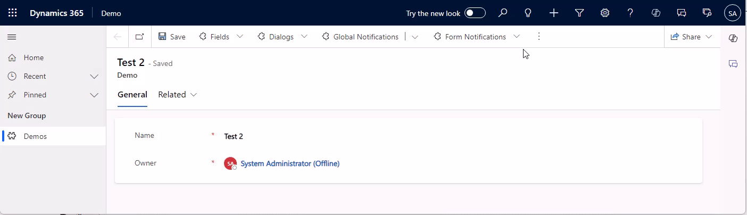
Task: Open the lightbulb assistant icon
Action: pos(528,13)
